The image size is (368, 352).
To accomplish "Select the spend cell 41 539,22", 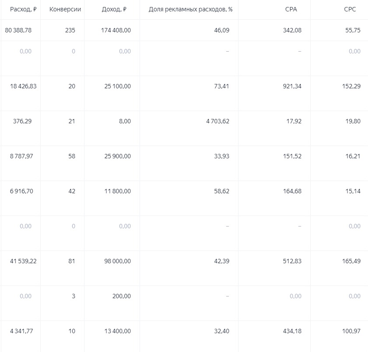I will pyautogui.click(x=23, y=261).
